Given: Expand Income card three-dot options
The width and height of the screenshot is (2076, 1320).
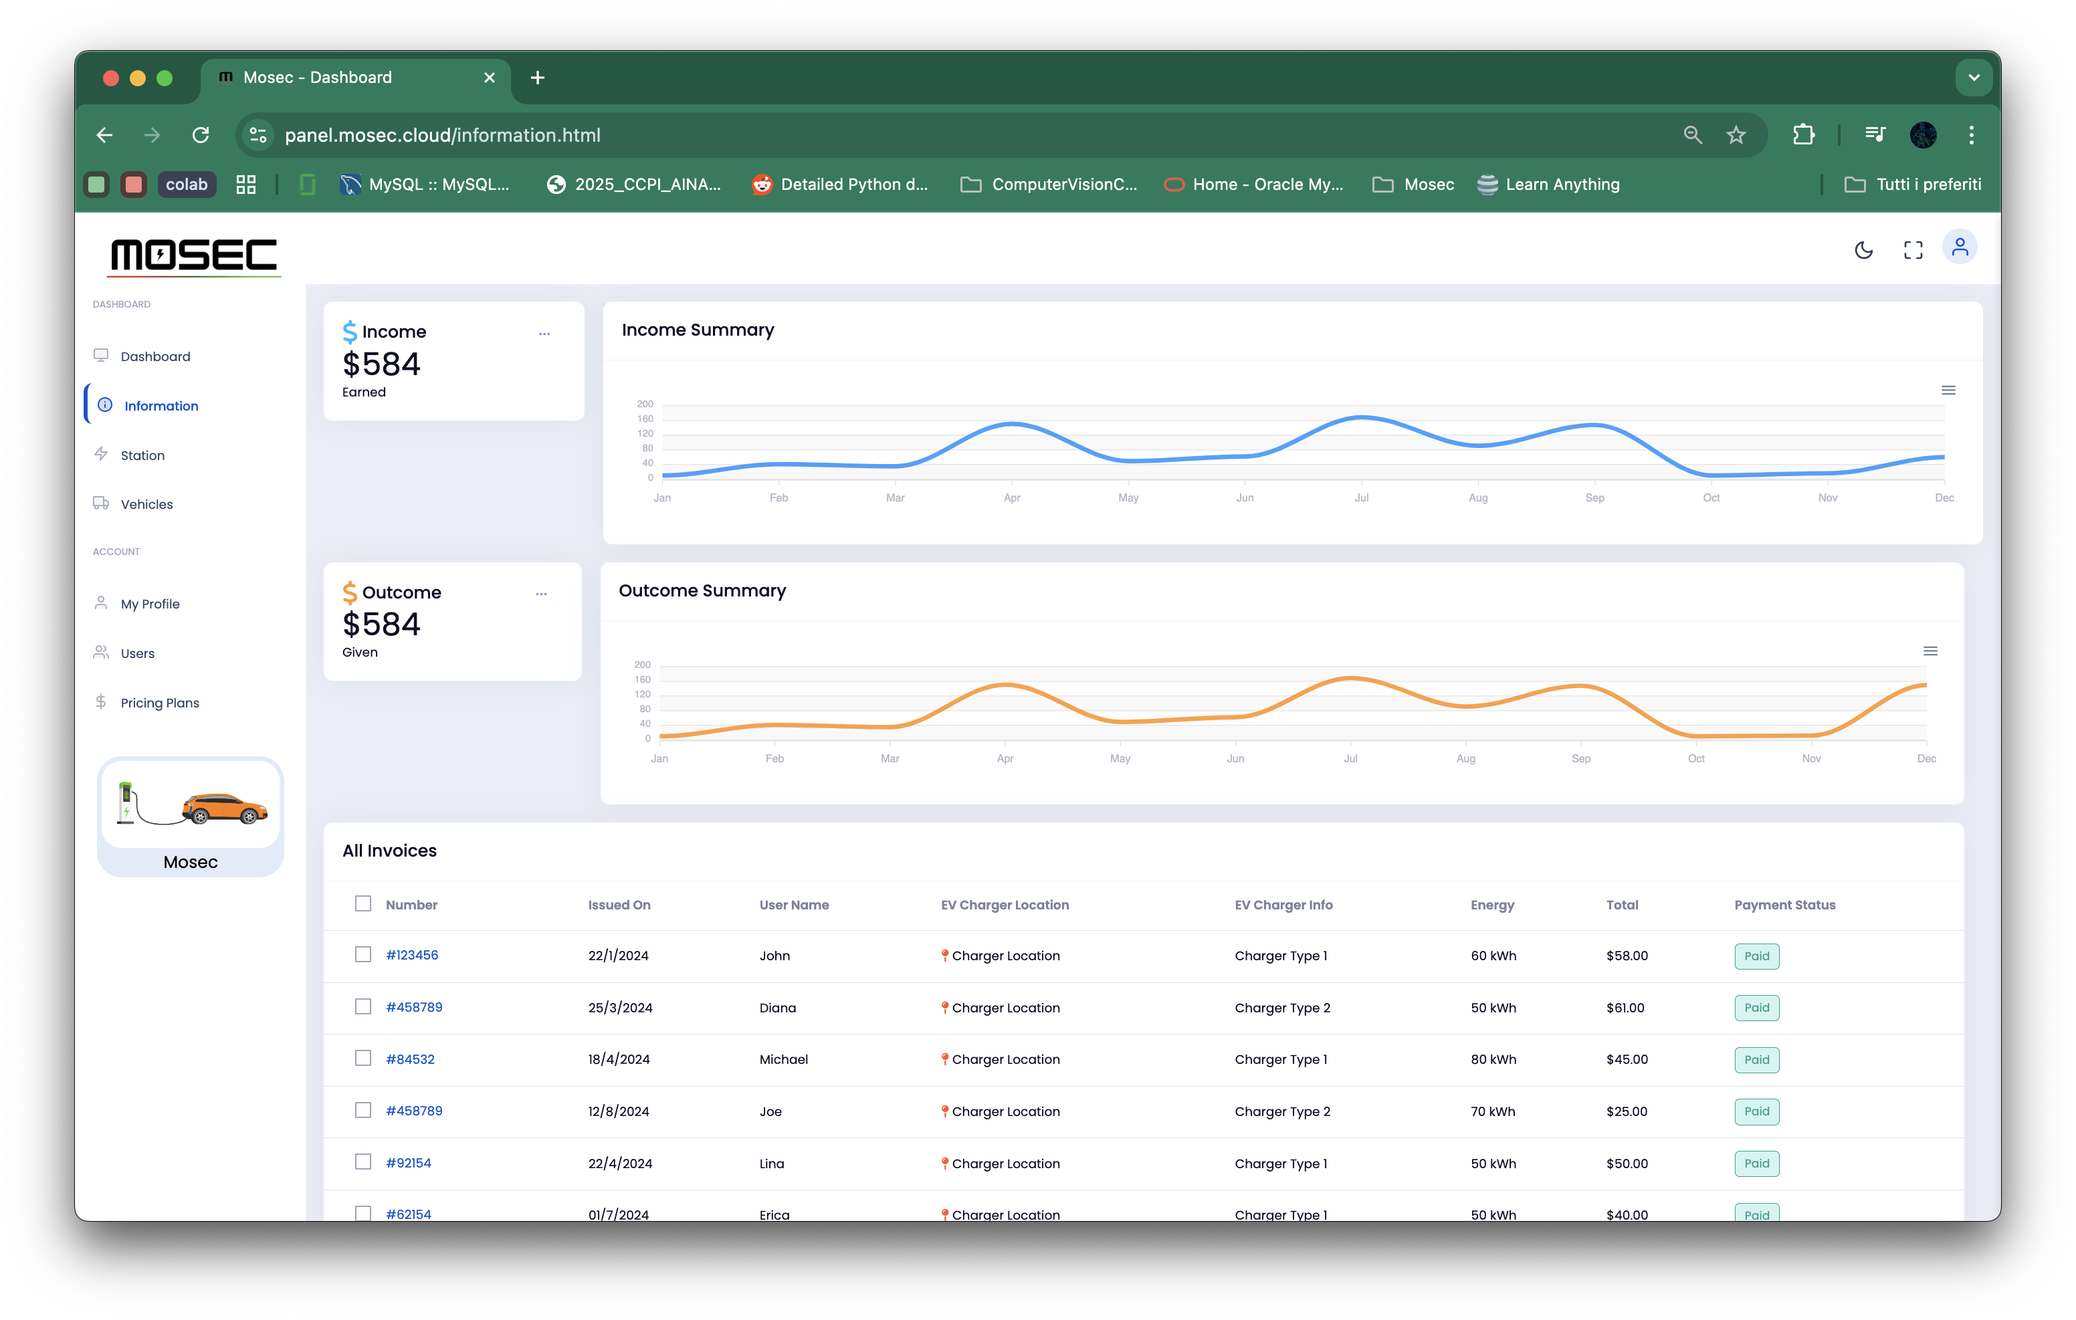Looking at the screenshot, I should point(544,334).
